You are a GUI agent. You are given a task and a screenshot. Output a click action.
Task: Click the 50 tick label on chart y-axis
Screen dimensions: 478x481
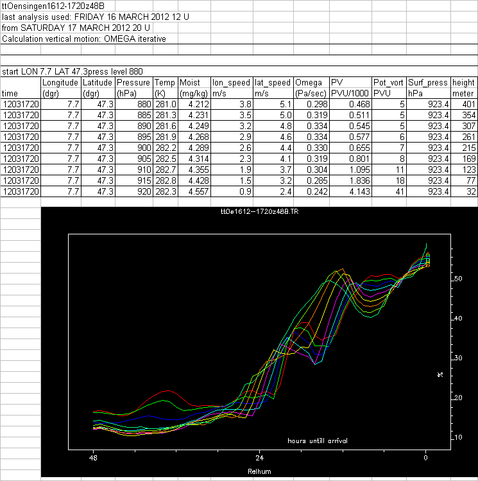(x=458, y=279)
